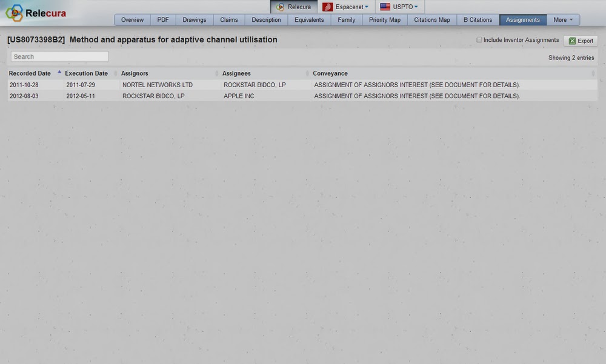Click assignee APPLE INC
Screen dimensions: 606x364
click(239, 96)
